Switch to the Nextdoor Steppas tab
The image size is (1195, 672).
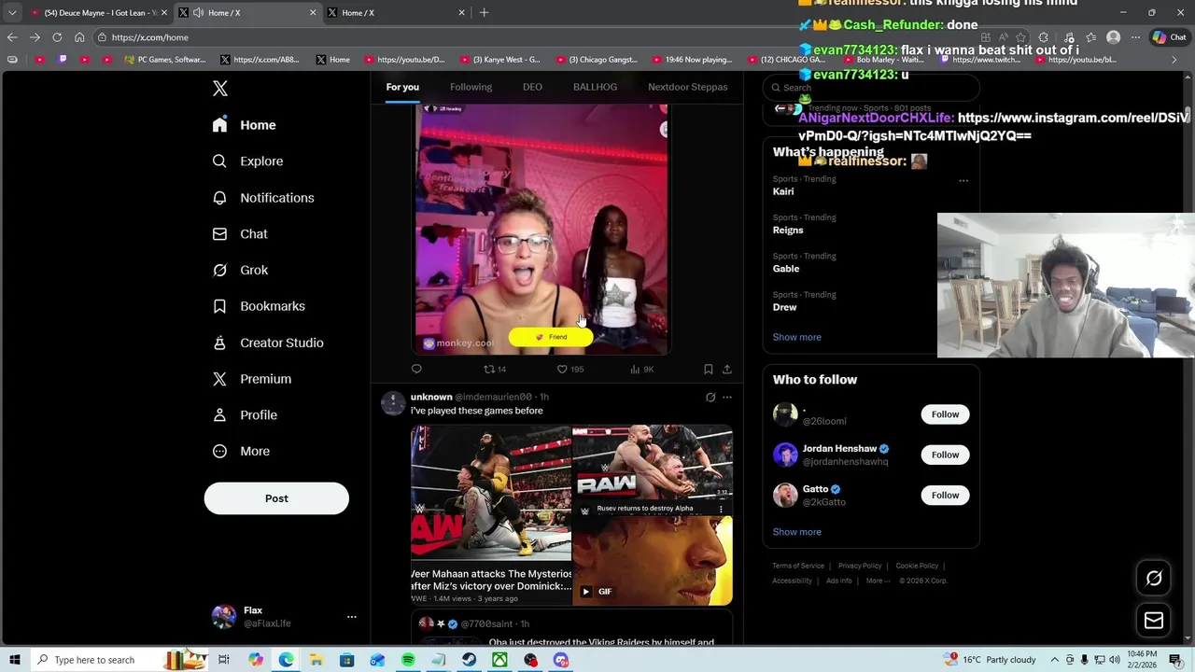[687, 87]
